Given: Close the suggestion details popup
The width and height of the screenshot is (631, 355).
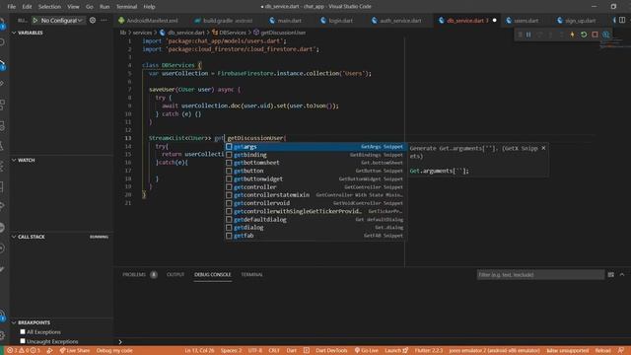Looking at the screenshot, I should [543, 148].
